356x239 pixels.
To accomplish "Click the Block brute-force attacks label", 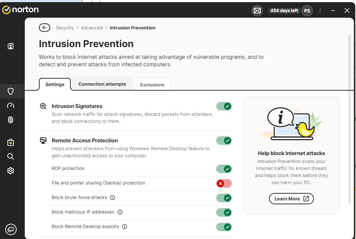I will (79, 198).
